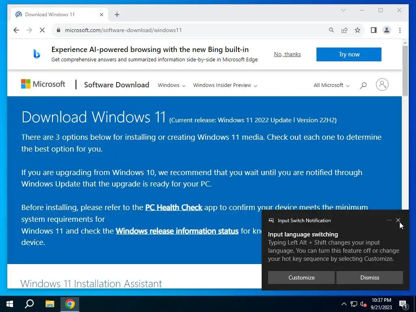Open the Software Download link
The width and height of the screenshot is (416, 312).
[x=117, y=84]
